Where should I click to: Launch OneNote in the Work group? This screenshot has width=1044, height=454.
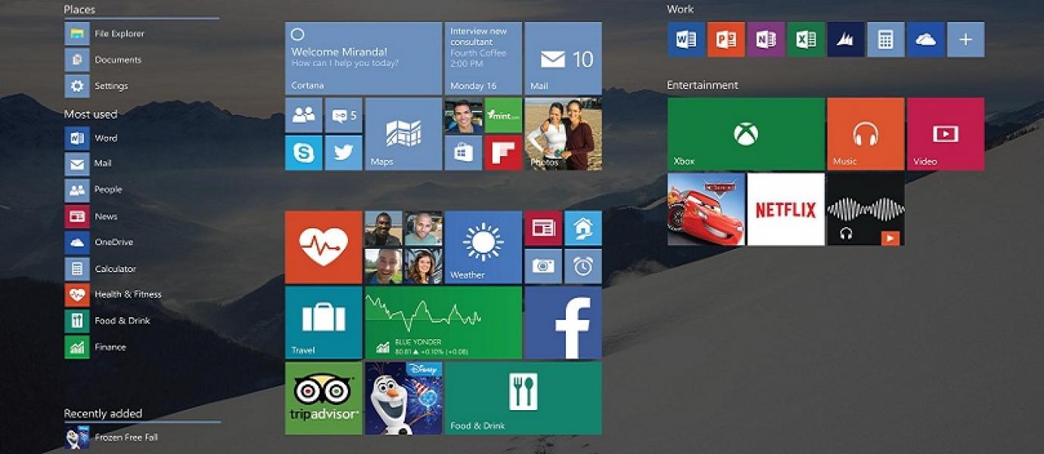[x=766, y=39]
